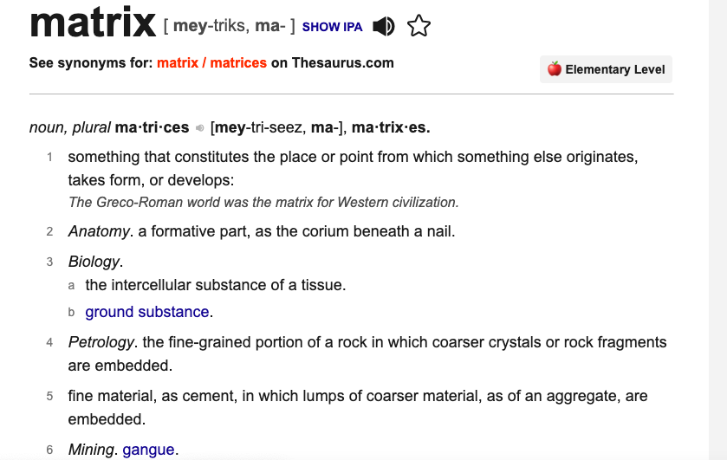Click the mey-triks phonetic spelling
The height and width of the screenshot is (460, 727).
209,25
